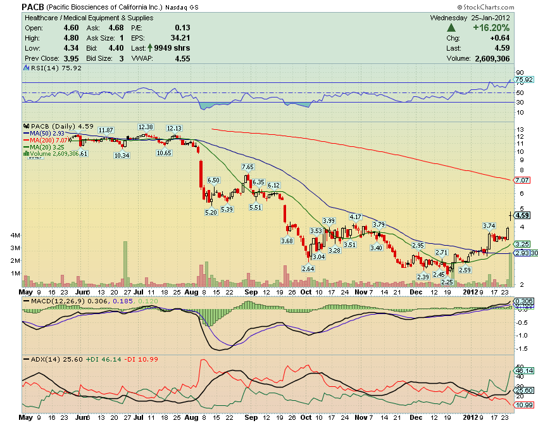Click the 11.87 price label
Image resolution: width=538 pixels, height=423 pixels.
point(106,130)
